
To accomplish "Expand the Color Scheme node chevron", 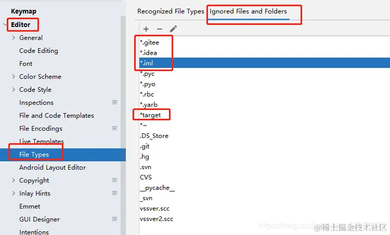I will pos(14,76).
